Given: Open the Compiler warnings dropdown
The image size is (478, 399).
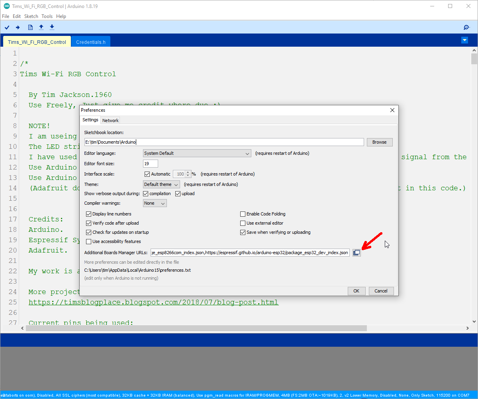Looking at the screenshot, I should [155, 203].
